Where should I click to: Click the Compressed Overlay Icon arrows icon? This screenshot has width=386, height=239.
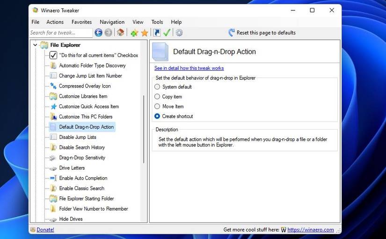tap(53, 86)
